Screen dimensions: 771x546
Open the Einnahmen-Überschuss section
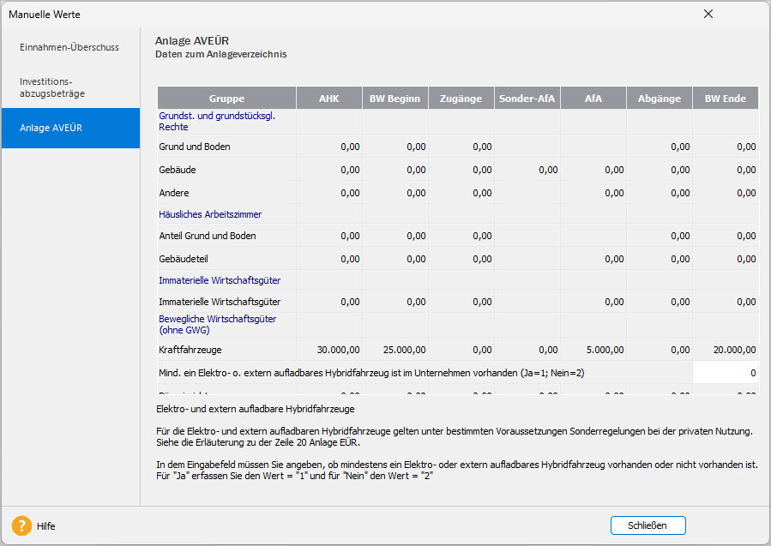point(69,47)
